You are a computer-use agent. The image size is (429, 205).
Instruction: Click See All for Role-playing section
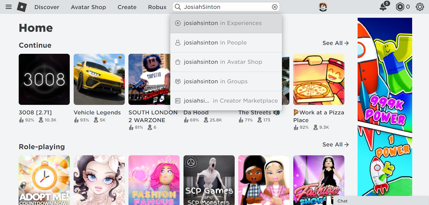[335, 145]
